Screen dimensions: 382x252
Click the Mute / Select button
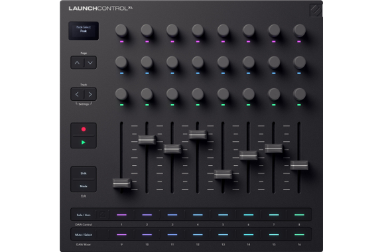(x=84, y=235)
